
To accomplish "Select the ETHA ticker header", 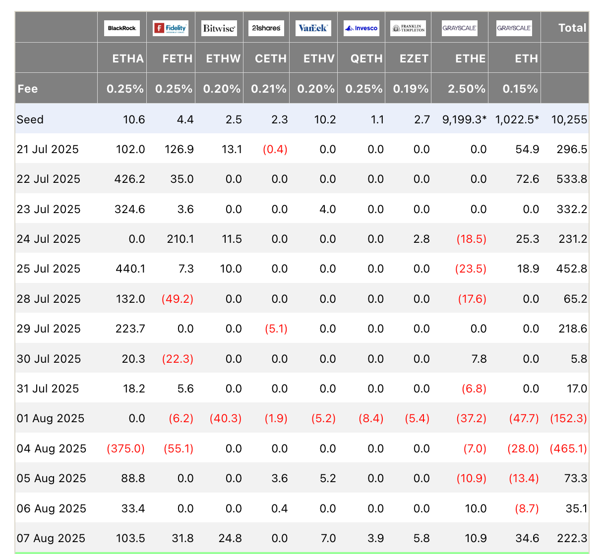I will point(128,58).
